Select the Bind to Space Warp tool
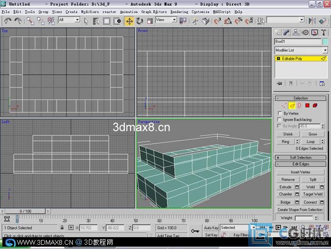Viewport: 331px width, 249px height. 51,21
